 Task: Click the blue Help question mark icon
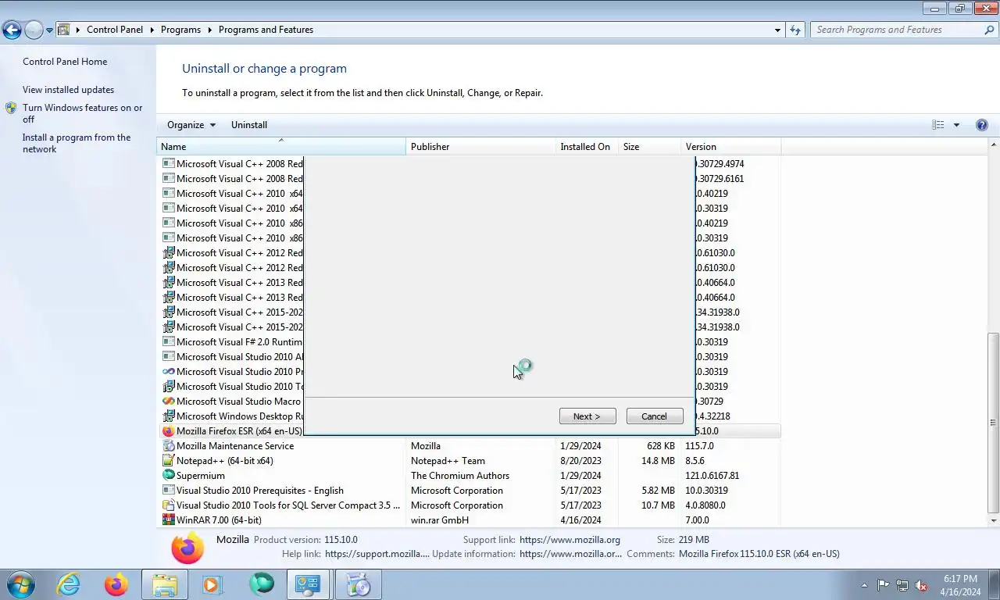pos(982,125)
